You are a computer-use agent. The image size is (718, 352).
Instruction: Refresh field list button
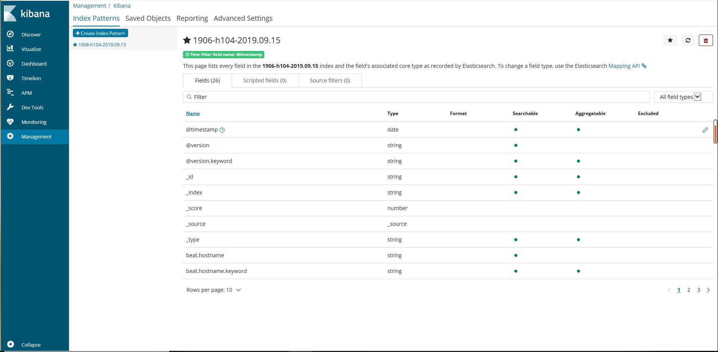(x=688, y=40)
